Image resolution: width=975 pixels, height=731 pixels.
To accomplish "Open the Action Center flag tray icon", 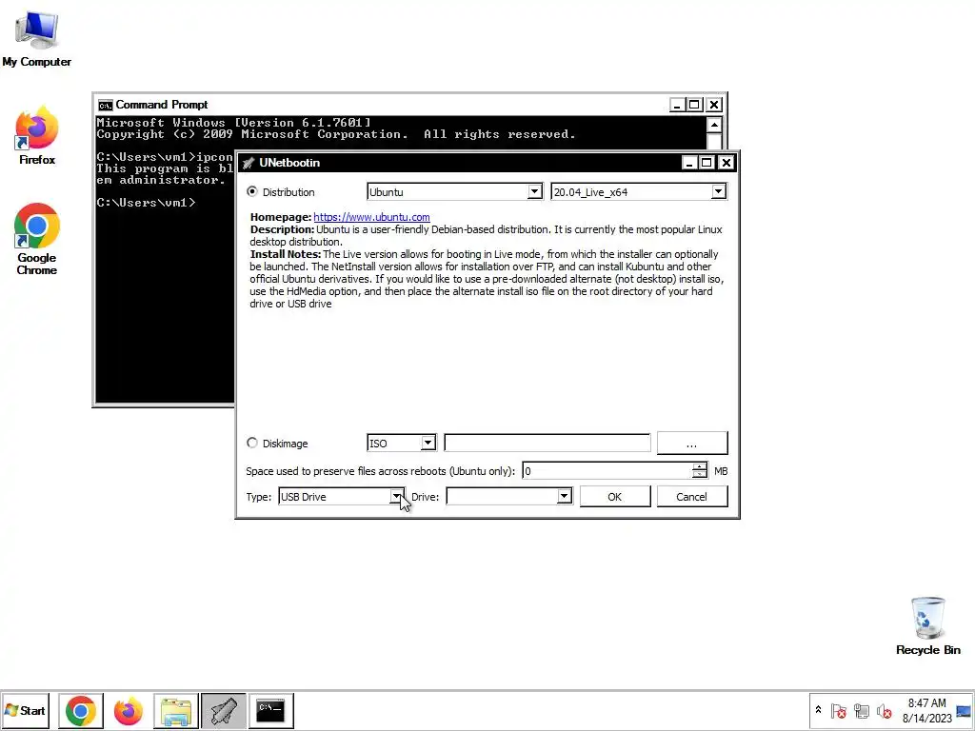I will [838, 710].
